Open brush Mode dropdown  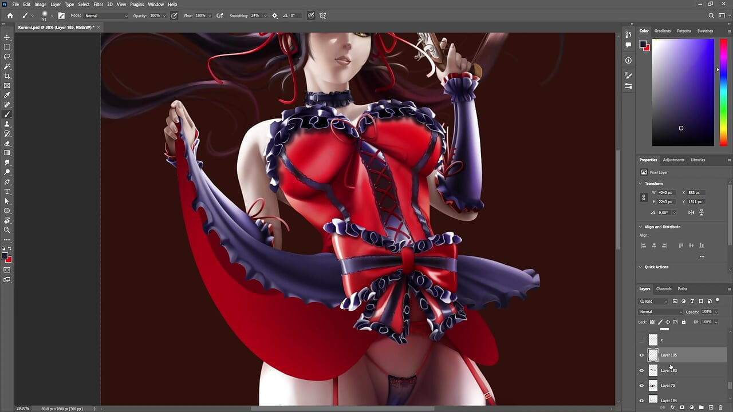(106, 15)
